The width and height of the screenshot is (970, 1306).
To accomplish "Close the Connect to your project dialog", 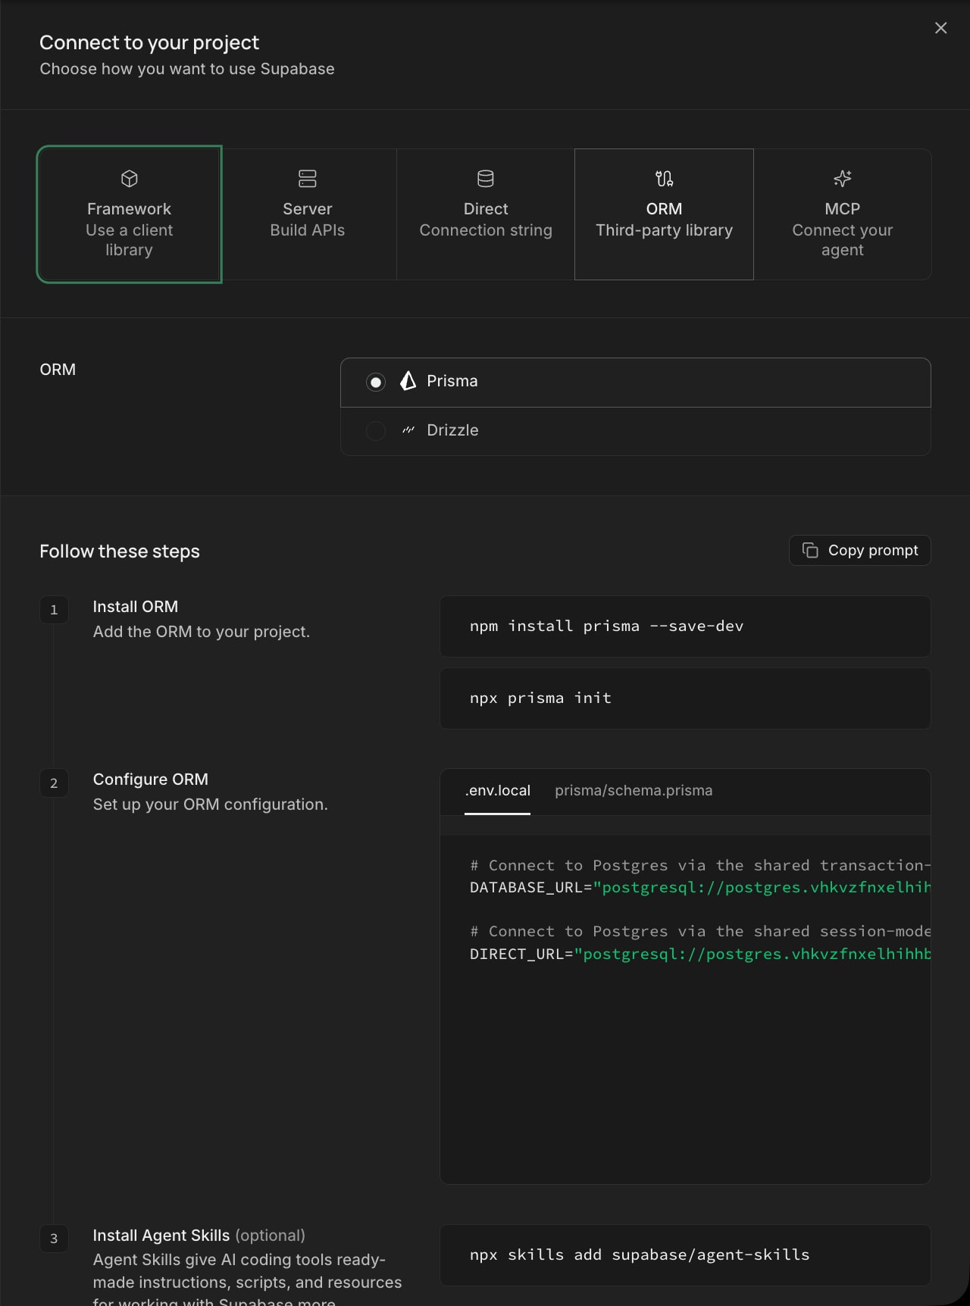I will [940, 28].
